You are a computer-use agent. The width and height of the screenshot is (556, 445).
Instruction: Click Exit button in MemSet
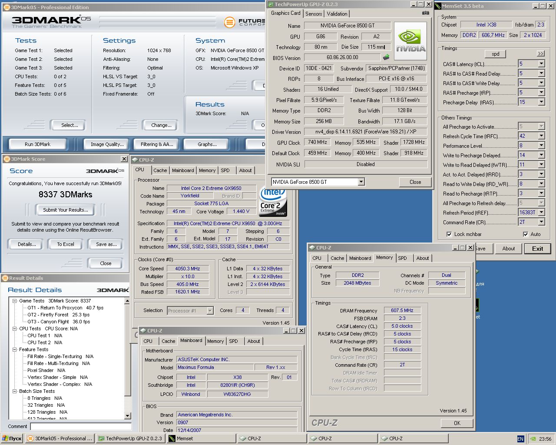[538, 249]
